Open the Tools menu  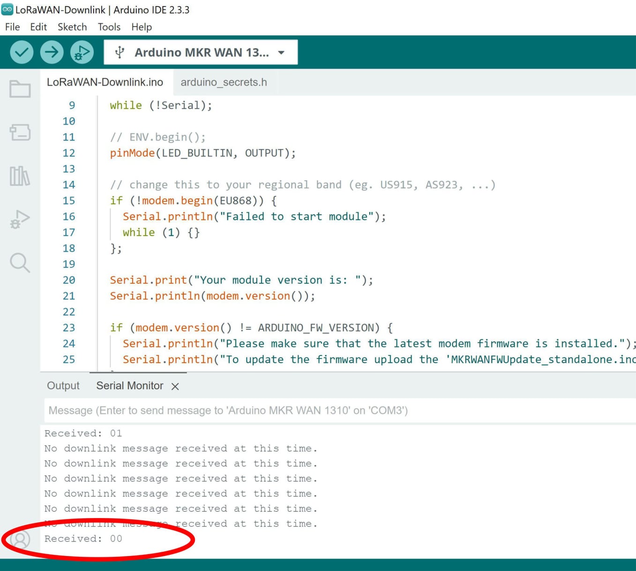(x=109, y=27)
